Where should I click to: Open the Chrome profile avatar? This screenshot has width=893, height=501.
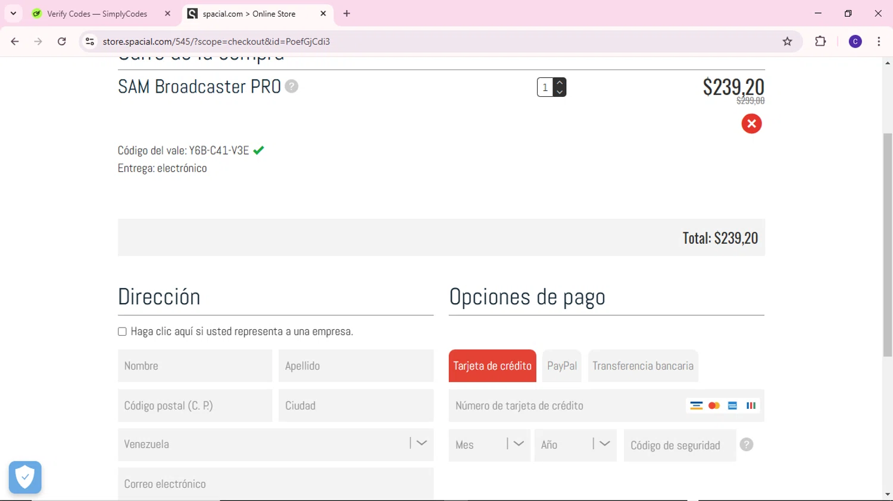click(x=855, y=42)
